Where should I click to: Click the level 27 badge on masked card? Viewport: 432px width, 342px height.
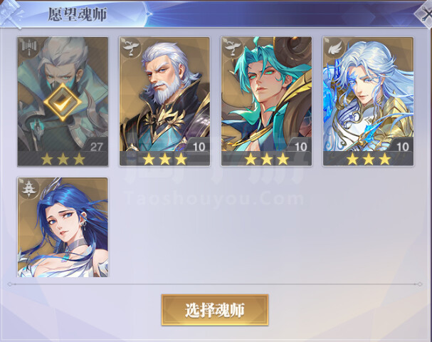(x=96, y=146)
